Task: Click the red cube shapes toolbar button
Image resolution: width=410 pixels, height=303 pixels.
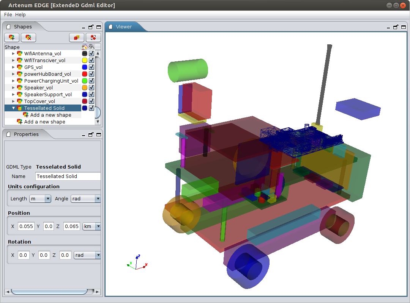Action: [76, 37]
